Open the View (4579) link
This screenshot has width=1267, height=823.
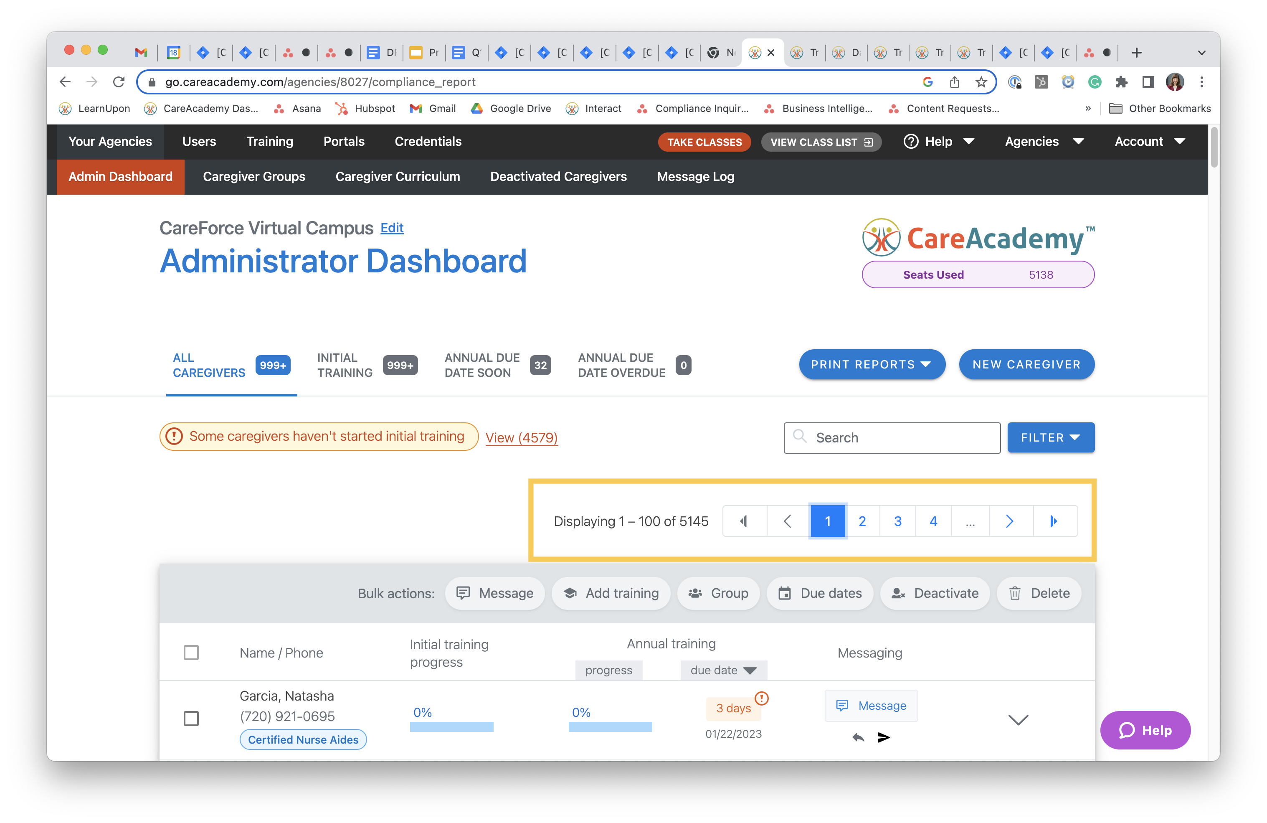coord(521,437)
